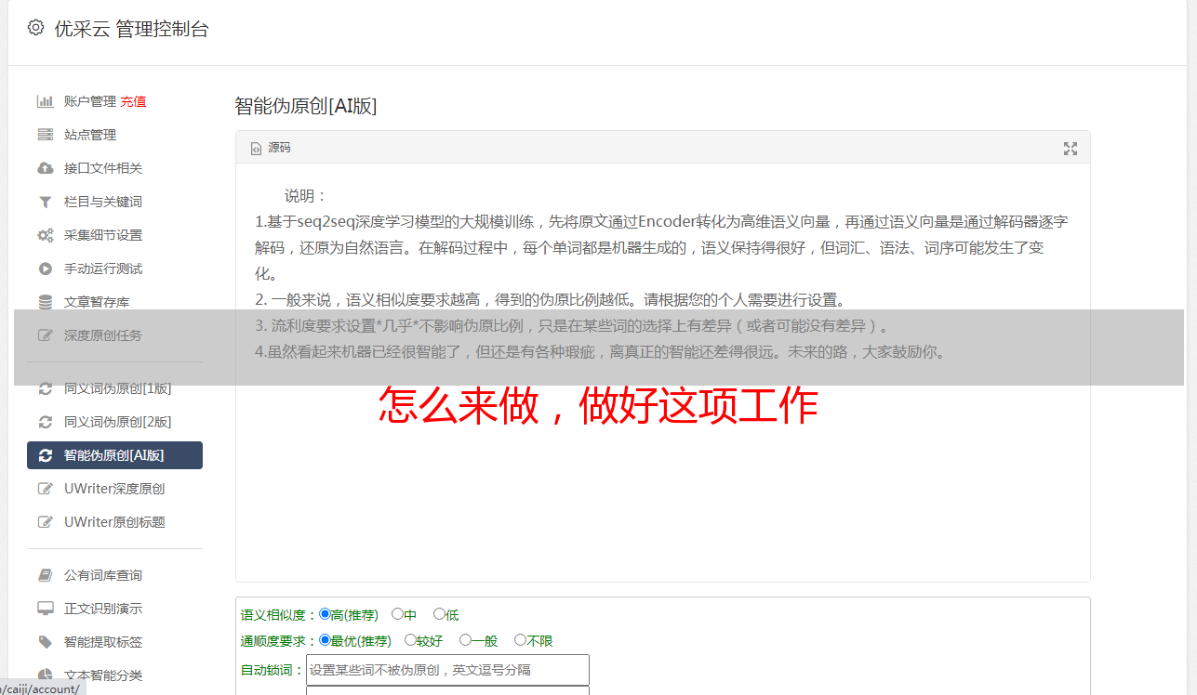
Task: Open 账户管理 in the sidebar
Action: [x=90, y=101]
